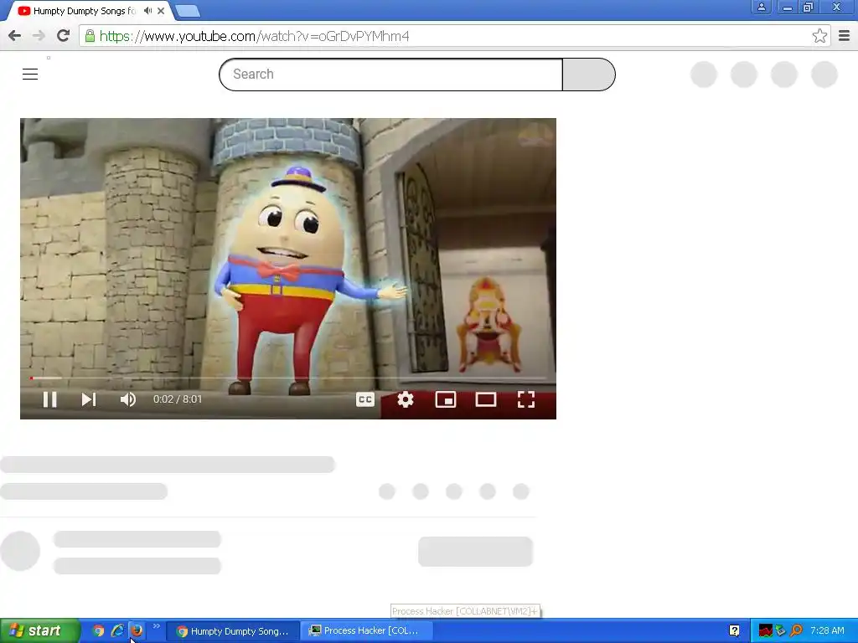This screenshot has height=643, width=858.
Task: Open Chrome user profile button
Action: click(761, 7)
